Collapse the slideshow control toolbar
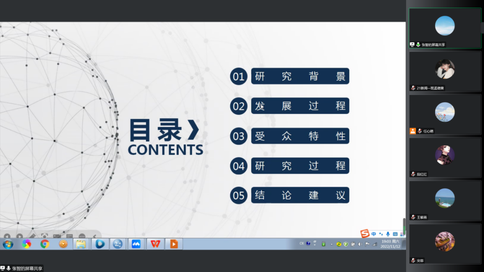This screenshot has height=272, width=484. point(95,236)
